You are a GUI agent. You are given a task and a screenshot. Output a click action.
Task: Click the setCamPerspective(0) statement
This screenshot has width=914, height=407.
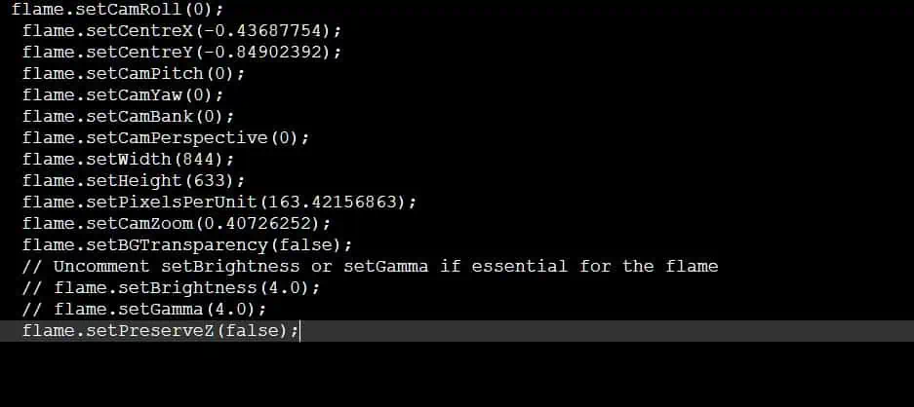[166, 138]
